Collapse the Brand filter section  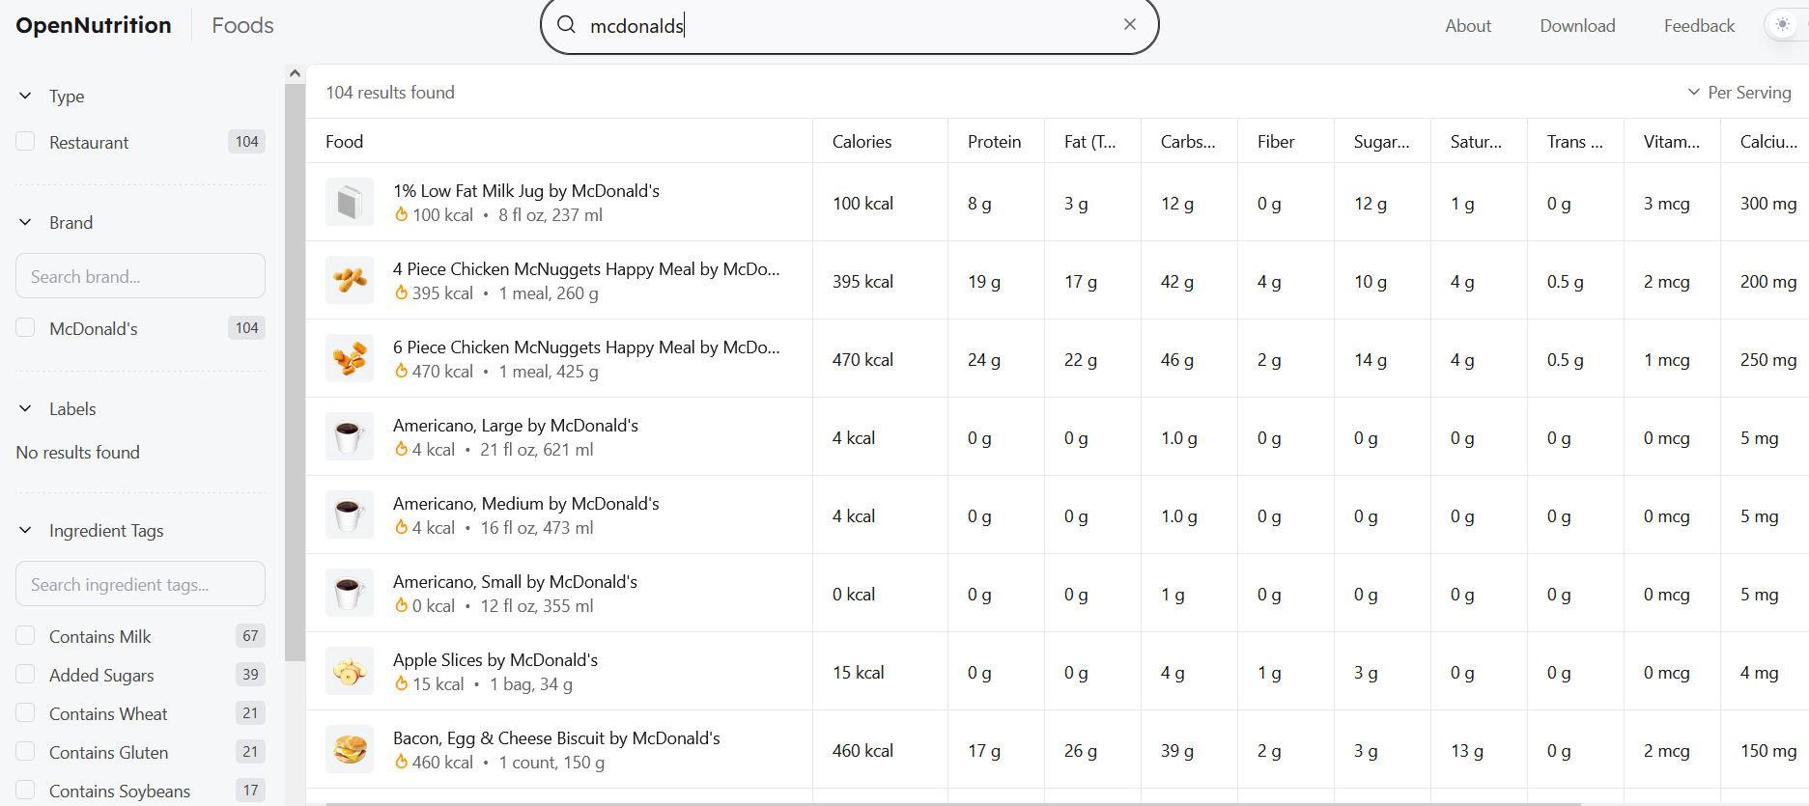(x=26, y=222)
